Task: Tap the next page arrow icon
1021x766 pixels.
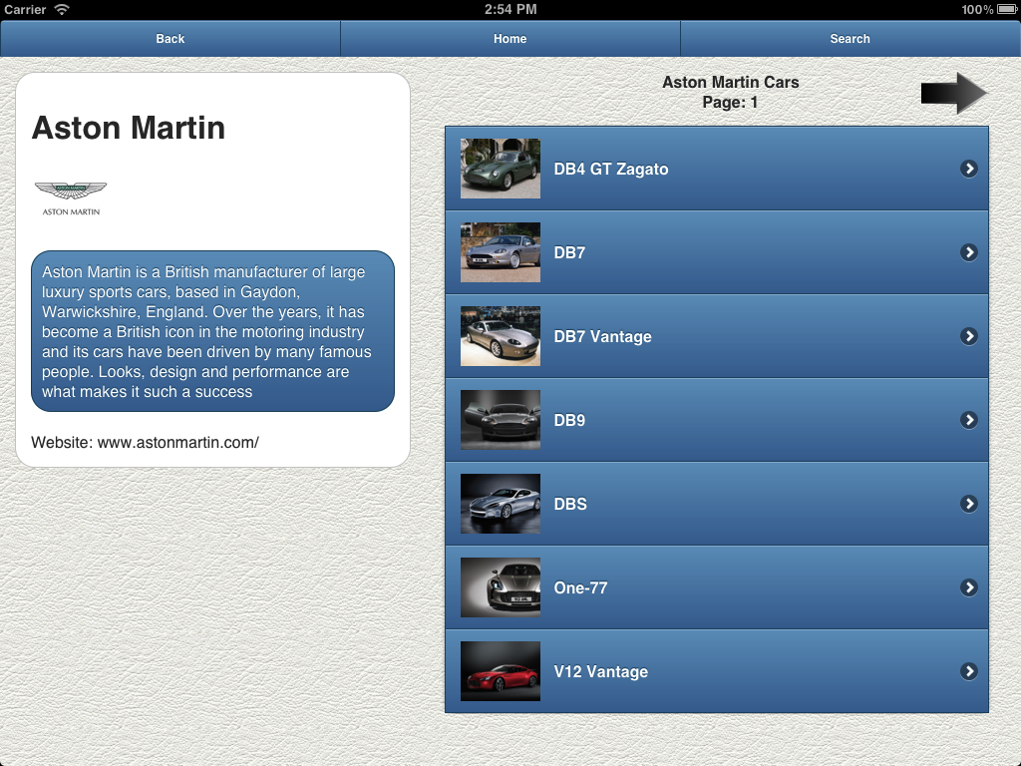Action: [x=953, y=93]
